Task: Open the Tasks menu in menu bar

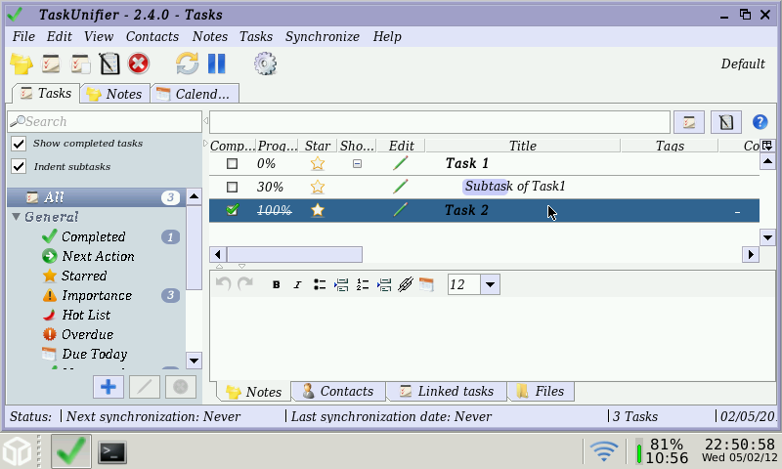Action: click(256, 36)
